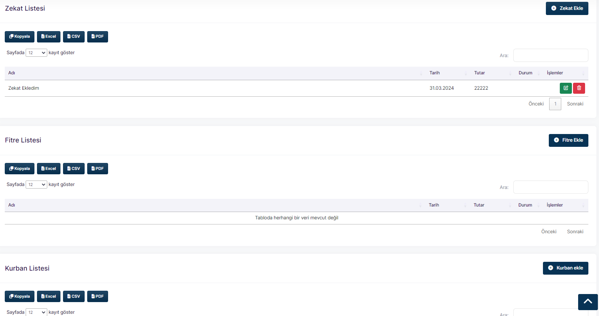This screenshot has width=599, height=316.
Task: Export Fitre list as CSV
Action: [74, 169]
